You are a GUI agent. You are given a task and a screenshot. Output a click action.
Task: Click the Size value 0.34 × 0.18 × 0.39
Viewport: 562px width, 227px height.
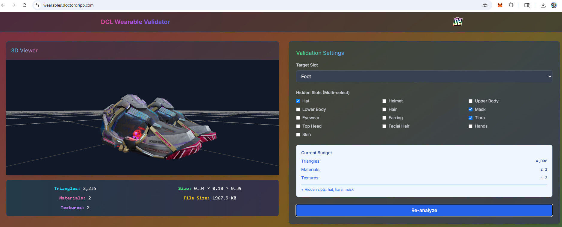(218, 188)
